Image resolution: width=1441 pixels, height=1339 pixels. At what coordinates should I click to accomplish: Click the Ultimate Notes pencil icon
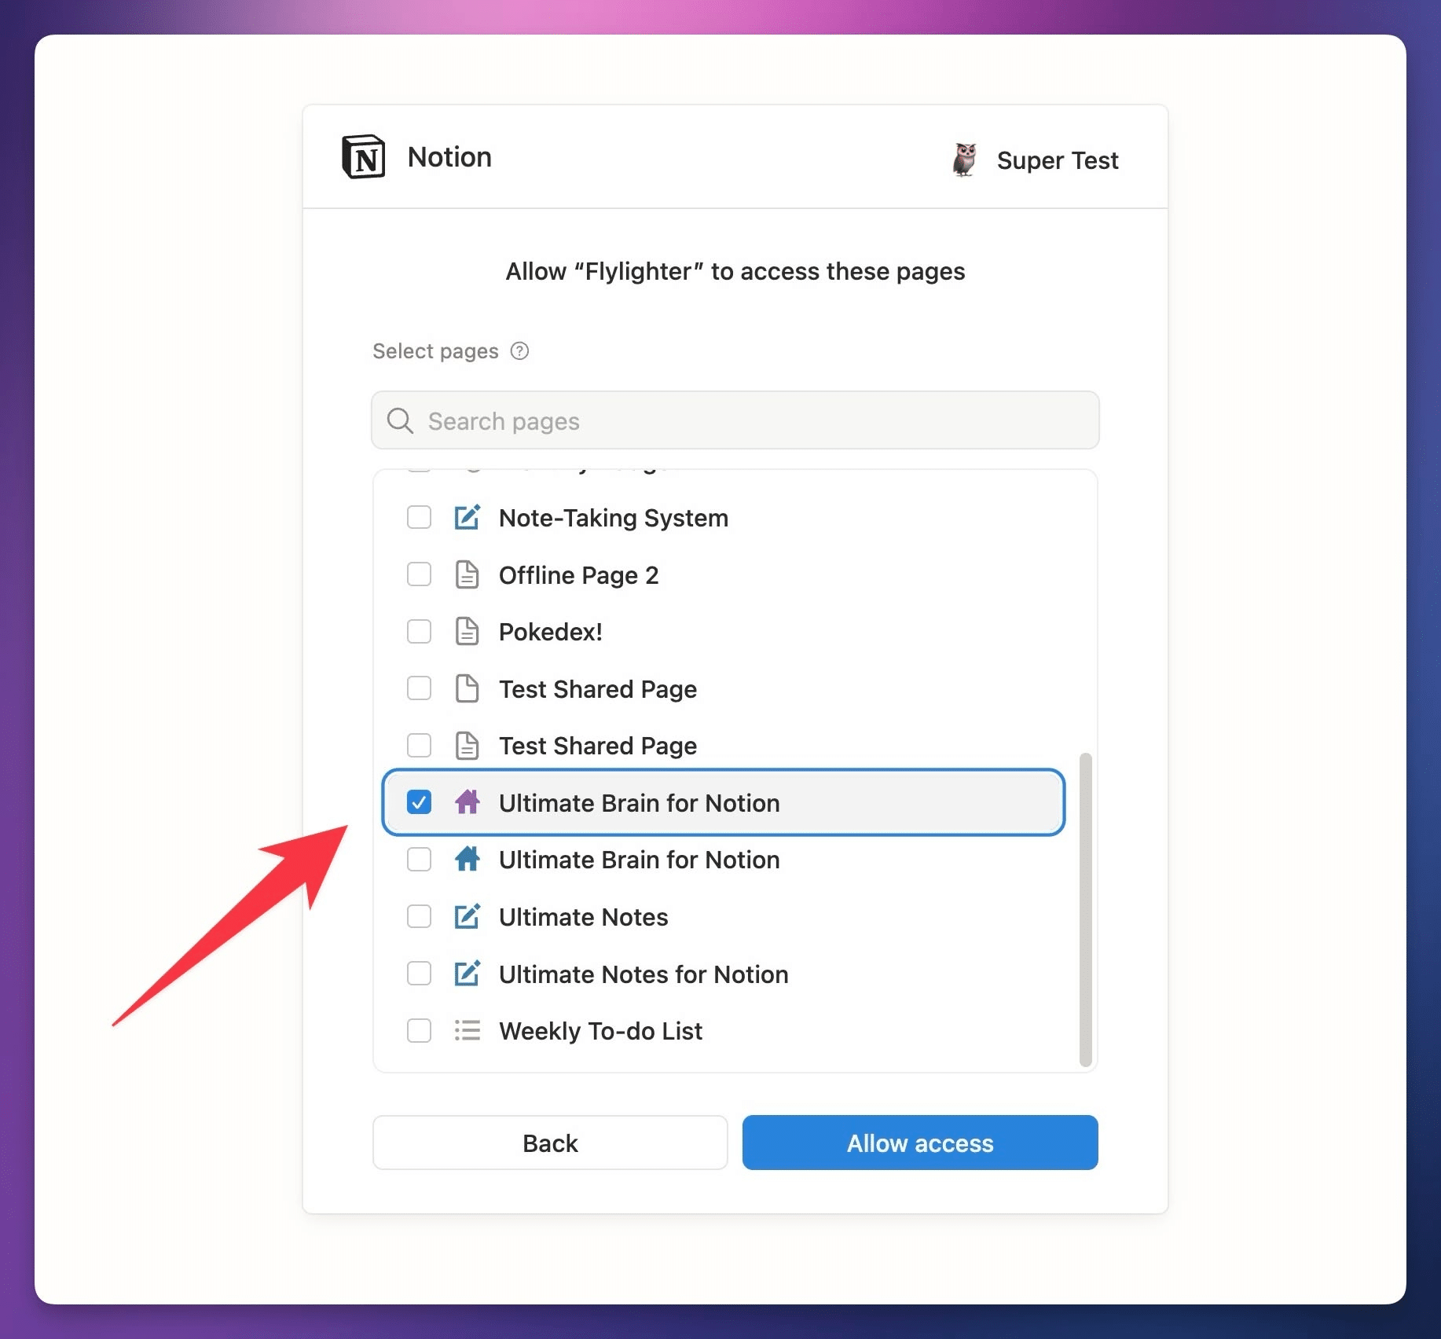click(x=467, y=916)
